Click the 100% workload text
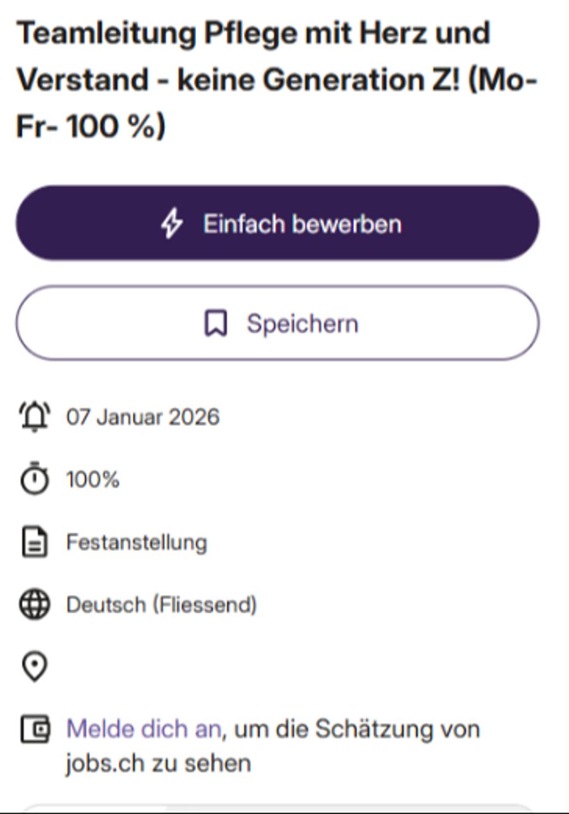The width and height of the screenshot is (569, 814). point(93,480)
